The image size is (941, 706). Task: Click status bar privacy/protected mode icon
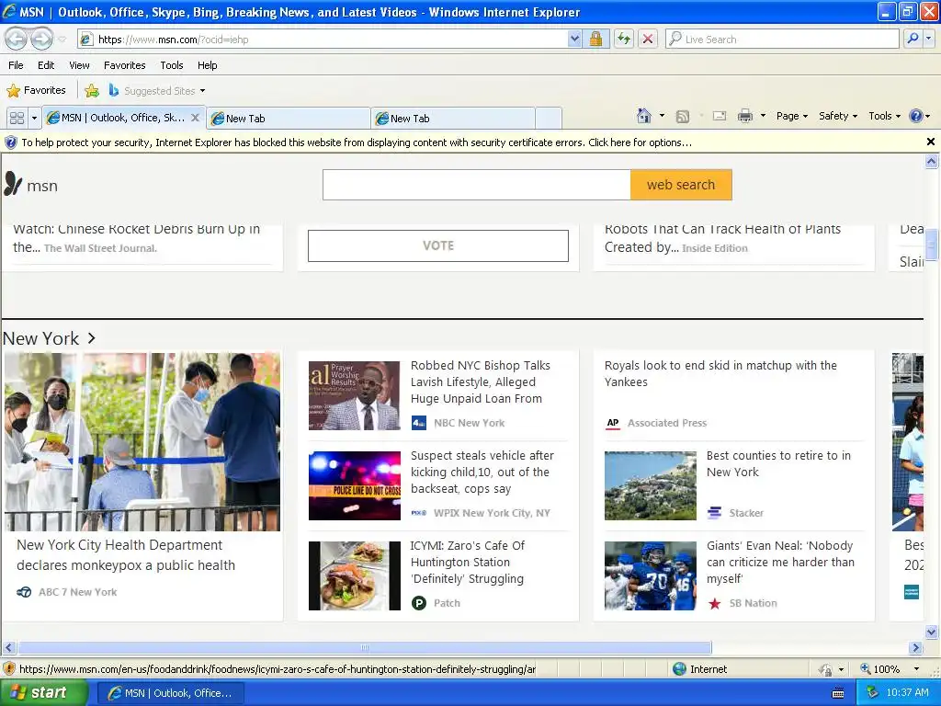(826, 669)
